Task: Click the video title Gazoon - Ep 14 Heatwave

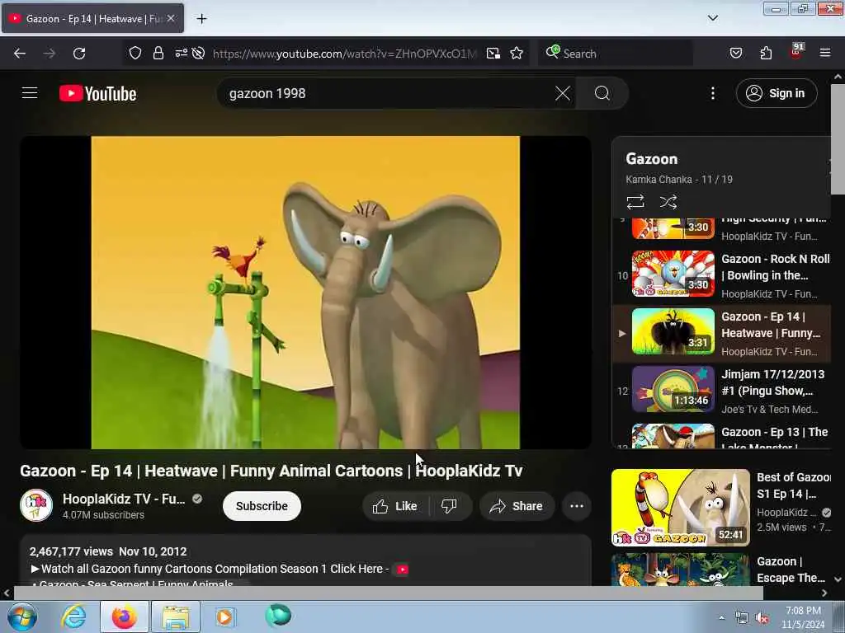Action: tap(271, 471)
